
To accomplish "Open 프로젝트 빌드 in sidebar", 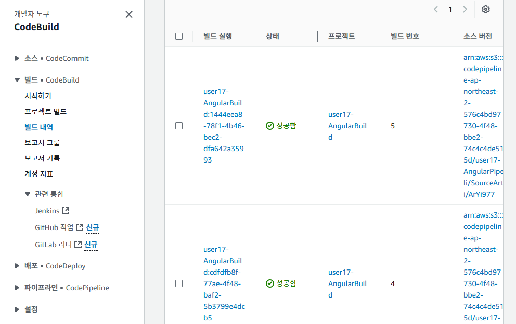I will 45,112.
